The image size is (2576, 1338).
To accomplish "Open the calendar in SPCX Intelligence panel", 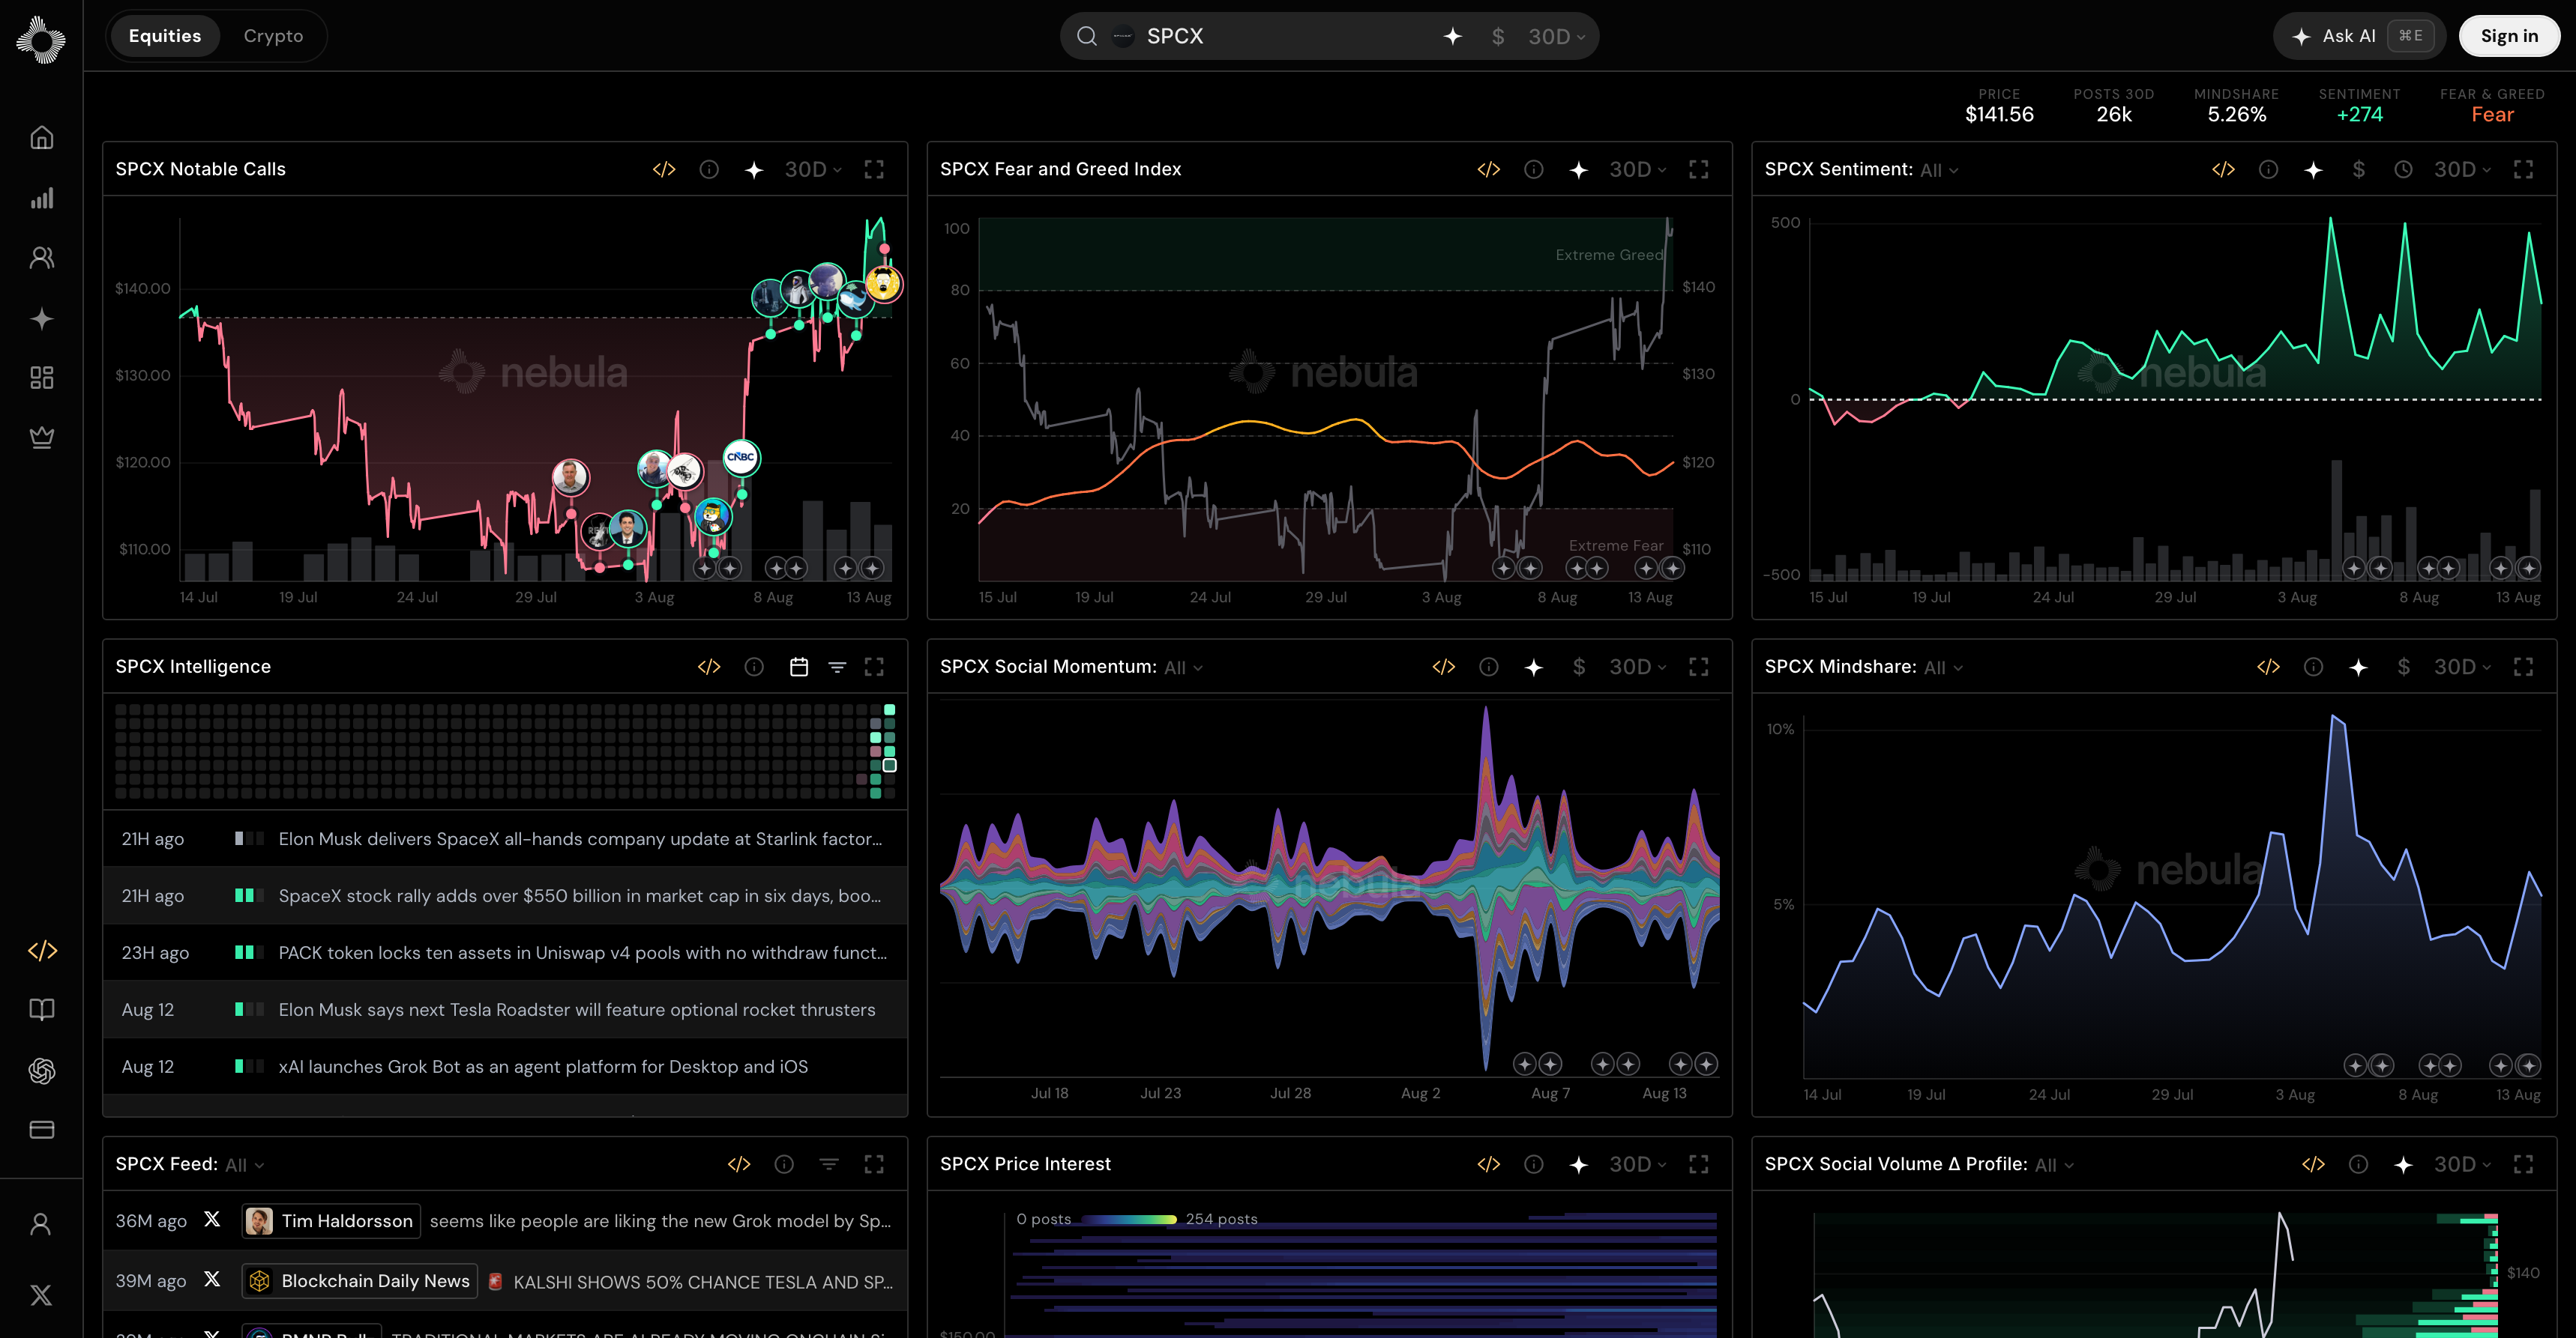I will click(x=799, y=667).
